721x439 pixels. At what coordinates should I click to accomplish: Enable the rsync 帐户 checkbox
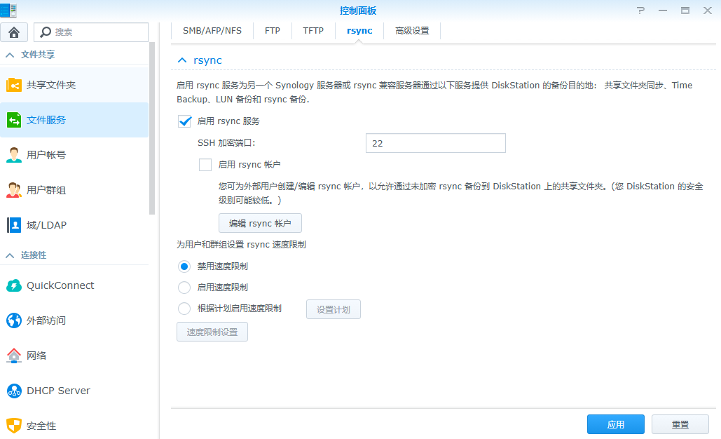(x=205, y=164)
